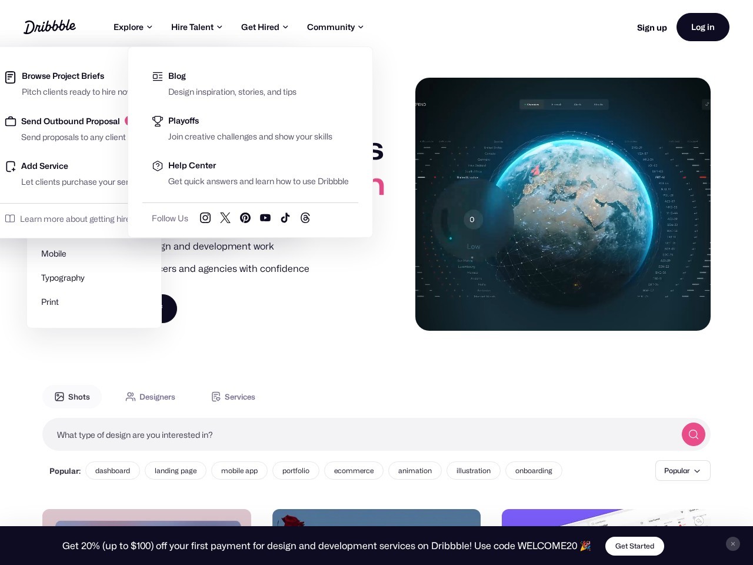This screenshot has width=753, height=565.
Task: Switch to the Designers tab
Action: [x=151, y=397]
